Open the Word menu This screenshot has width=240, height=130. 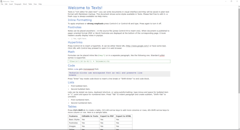[x=25, y=4]
